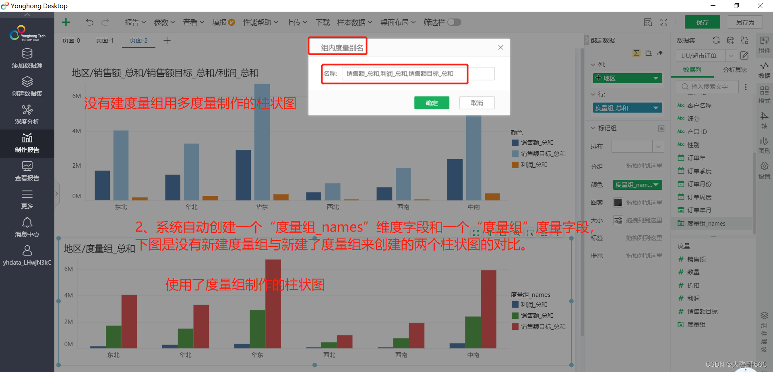
Task: Open the 排布 combo box
Action: click(x=637, y=146)
